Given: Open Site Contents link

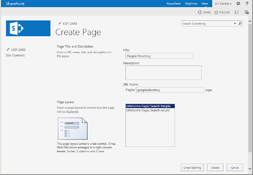Looking at the screenshot, I should (x=15, y=55).
